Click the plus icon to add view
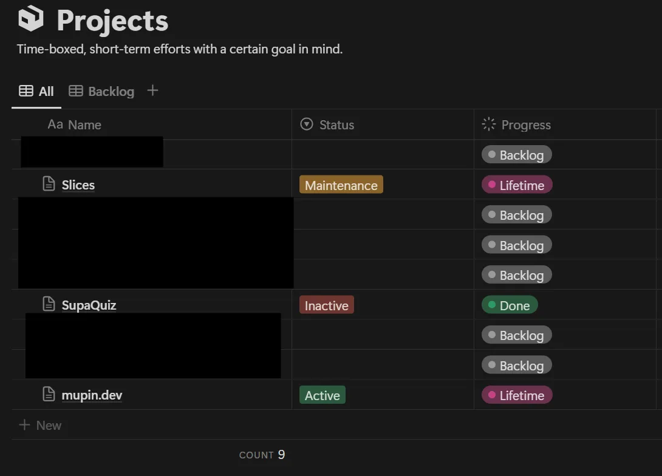The height and width of the screenshot is (476, 662). coord(152,90)
